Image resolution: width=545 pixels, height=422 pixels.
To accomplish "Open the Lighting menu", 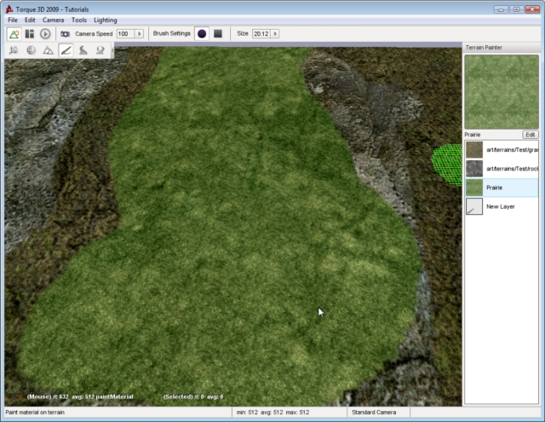I will (x=106, y=20).
